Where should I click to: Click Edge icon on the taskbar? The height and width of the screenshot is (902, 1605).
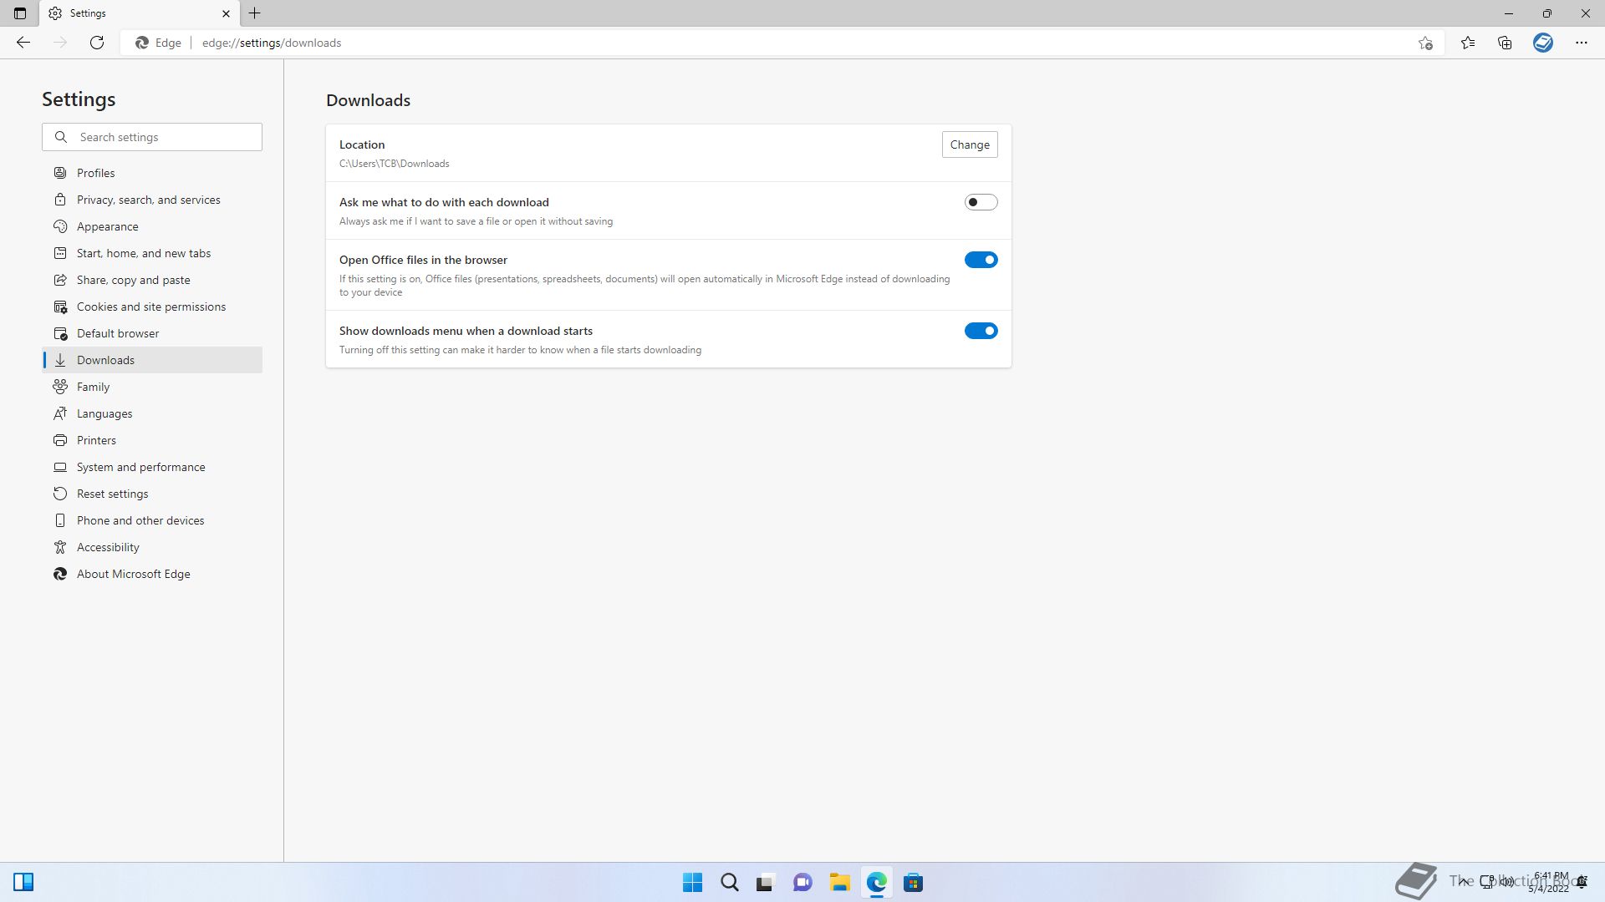pos(876,882)
